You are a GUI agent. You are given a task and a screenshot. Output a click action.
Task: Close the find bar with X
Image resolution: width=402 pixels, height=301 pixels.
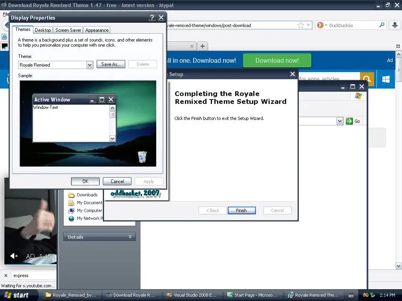(6, 276)
